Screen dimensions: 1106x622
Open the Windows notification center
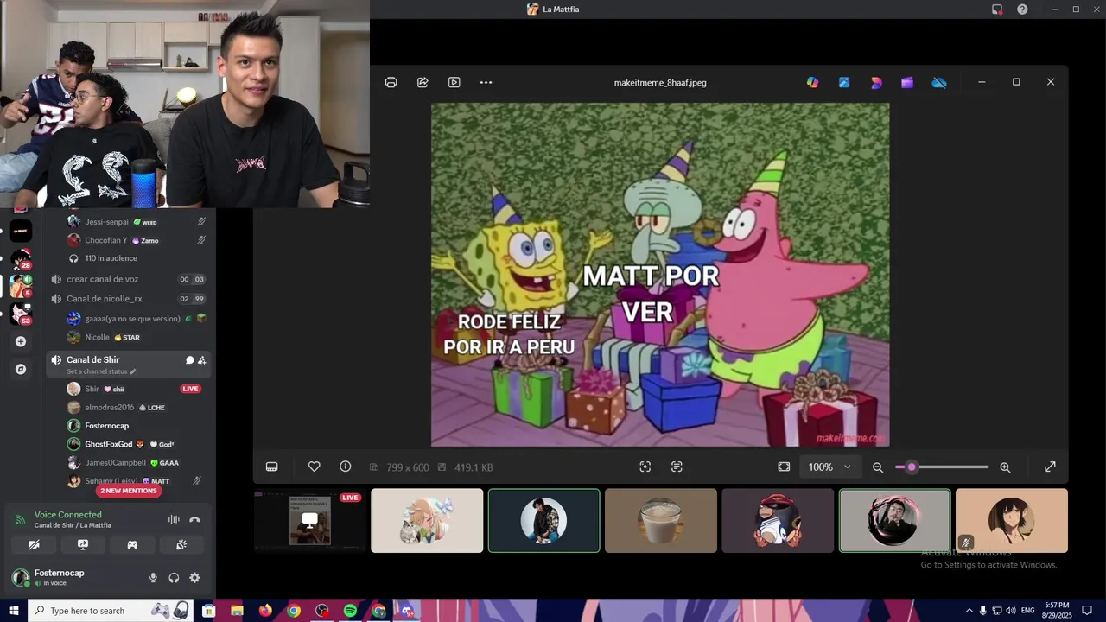tap(1087, 611)
